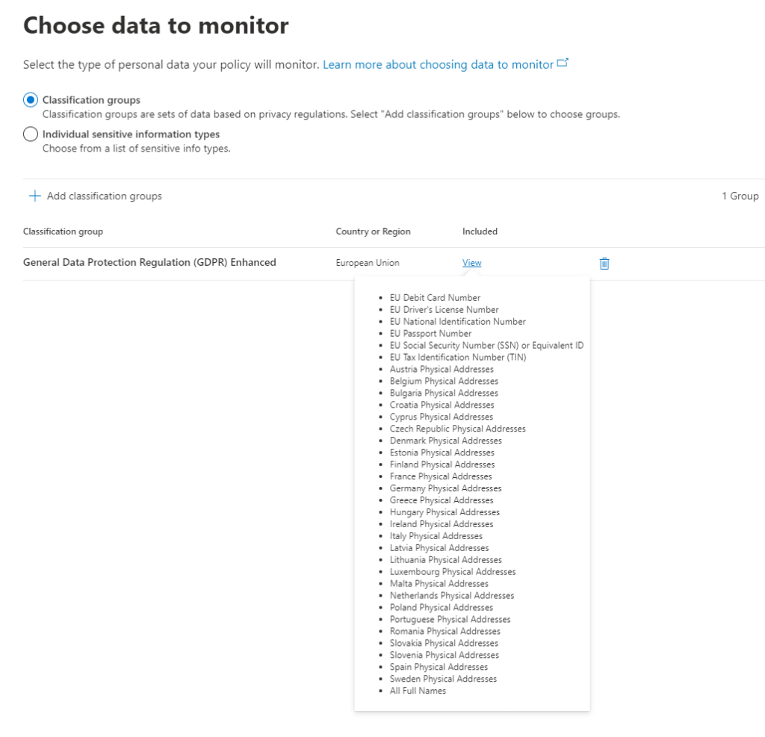Click EU Debit Card Number list item

435,298
